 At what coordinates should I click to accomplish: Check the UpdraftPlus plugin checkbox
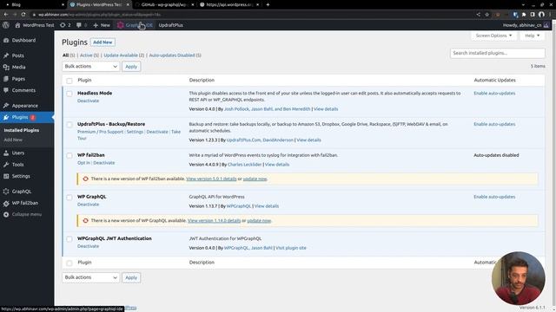[x=69, y=125]
